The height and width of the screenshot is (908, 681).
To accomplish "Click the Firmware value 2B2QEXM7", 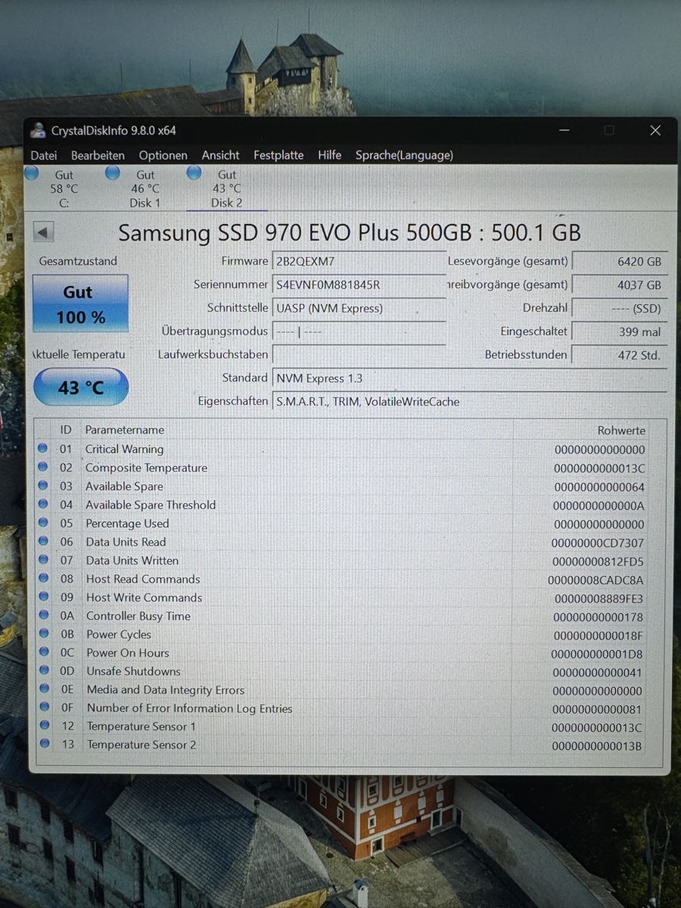I will [x=359, y=261].
